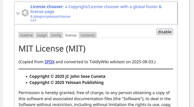Viewport: 194px width, 107px height.
Task: Click the horizontal rule below the SPDX note
Action: 96,69
